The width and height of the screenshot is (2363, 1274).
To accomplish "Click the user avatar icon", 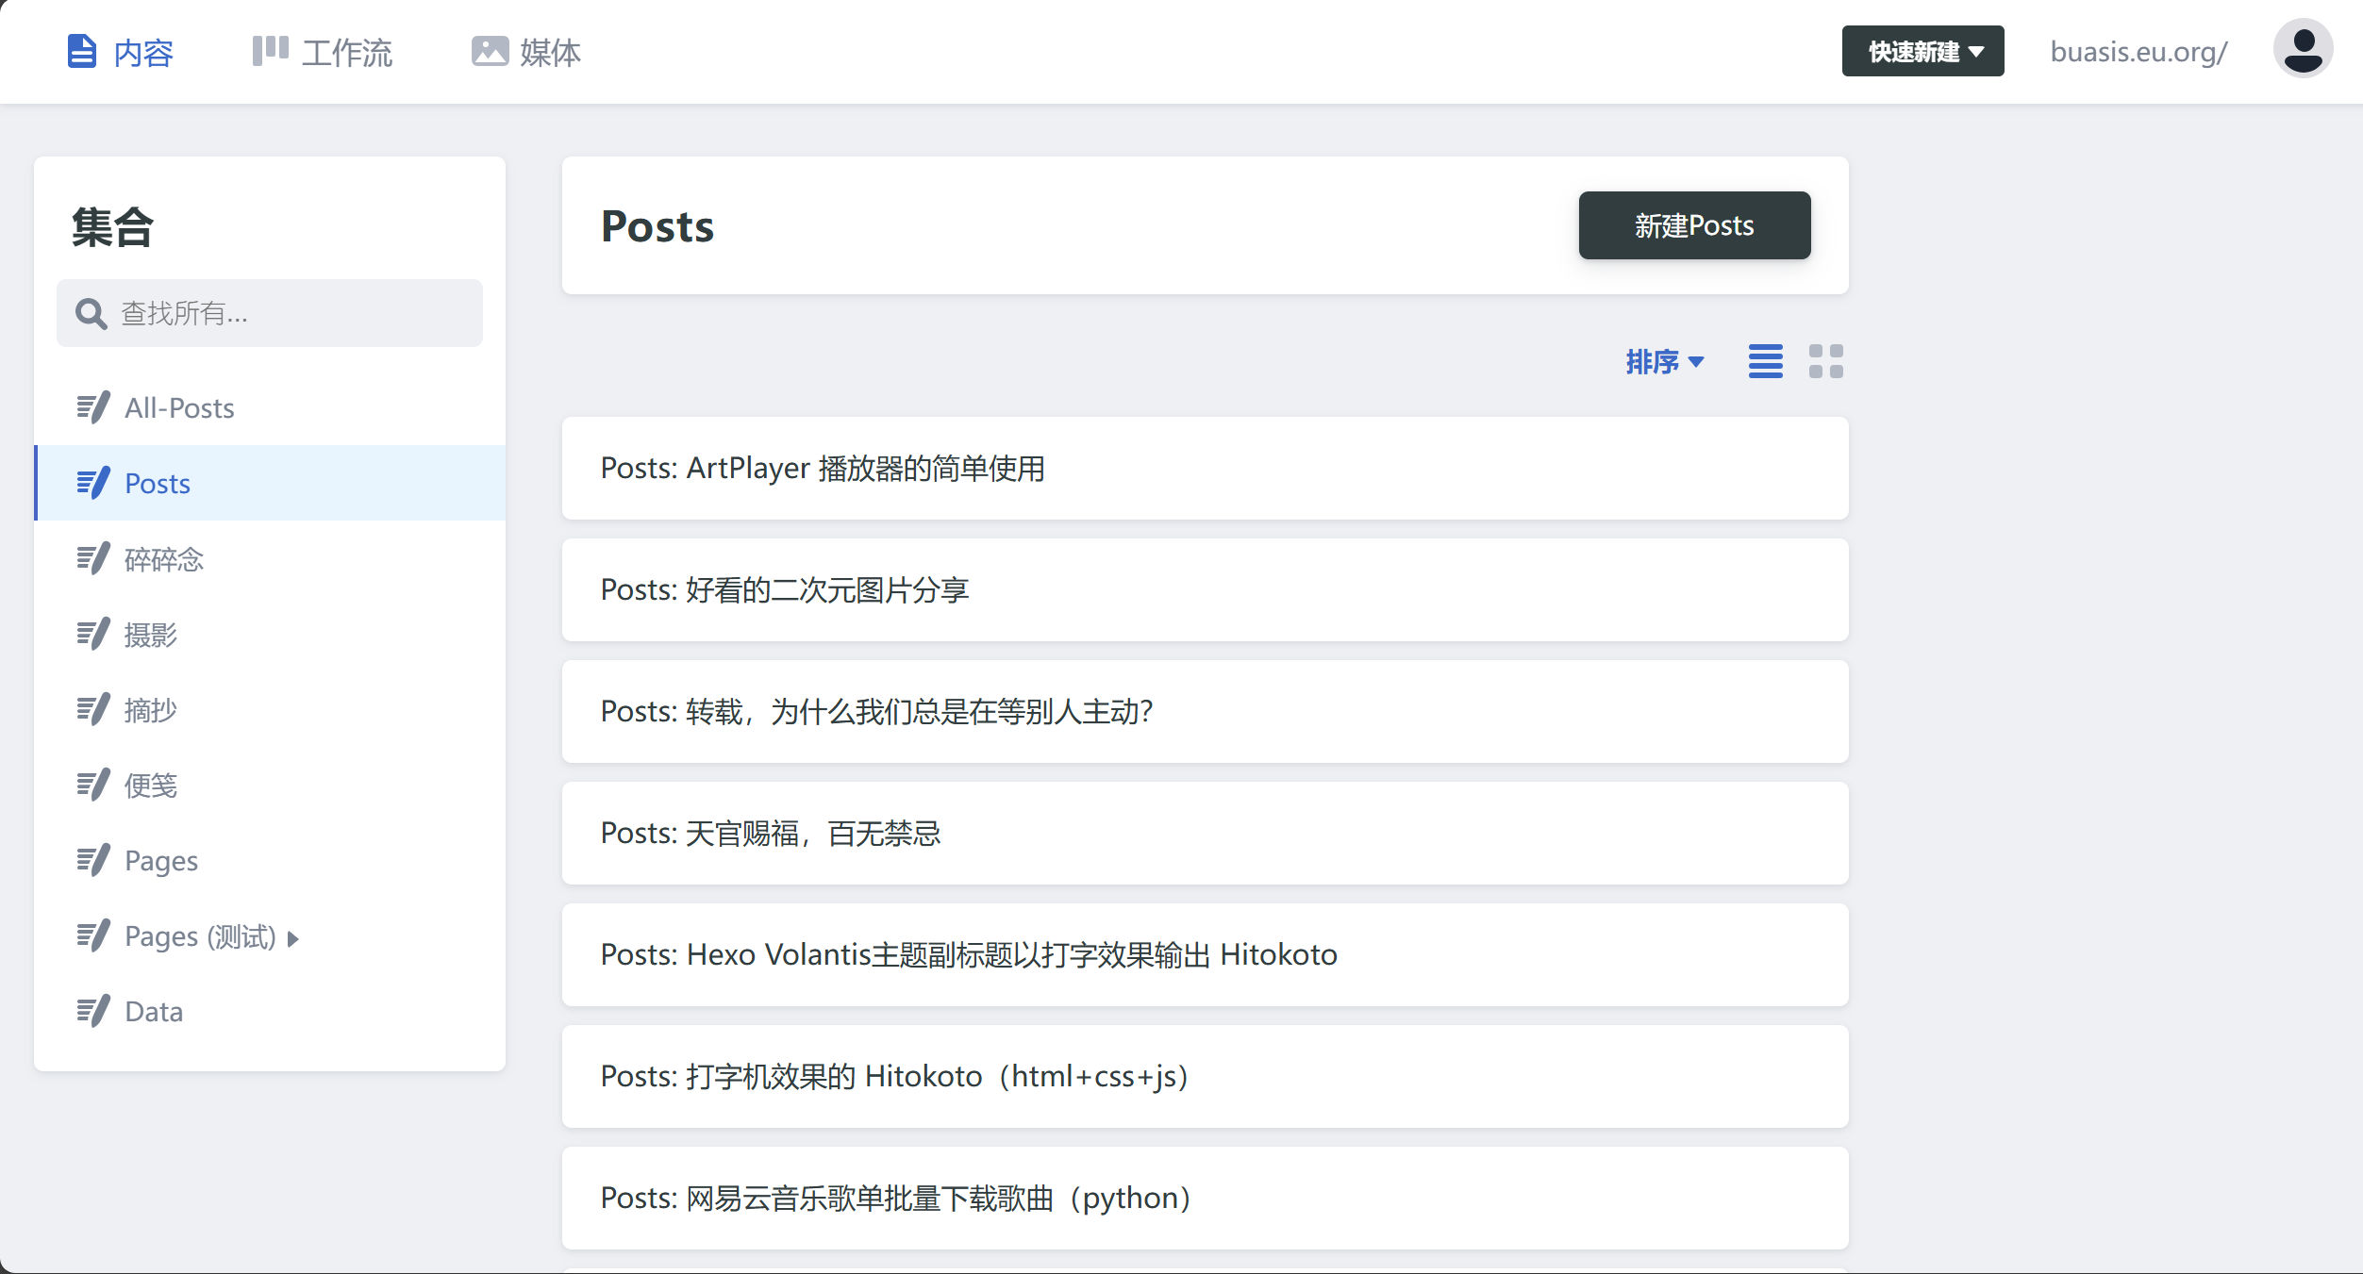I will (2302, 50).
